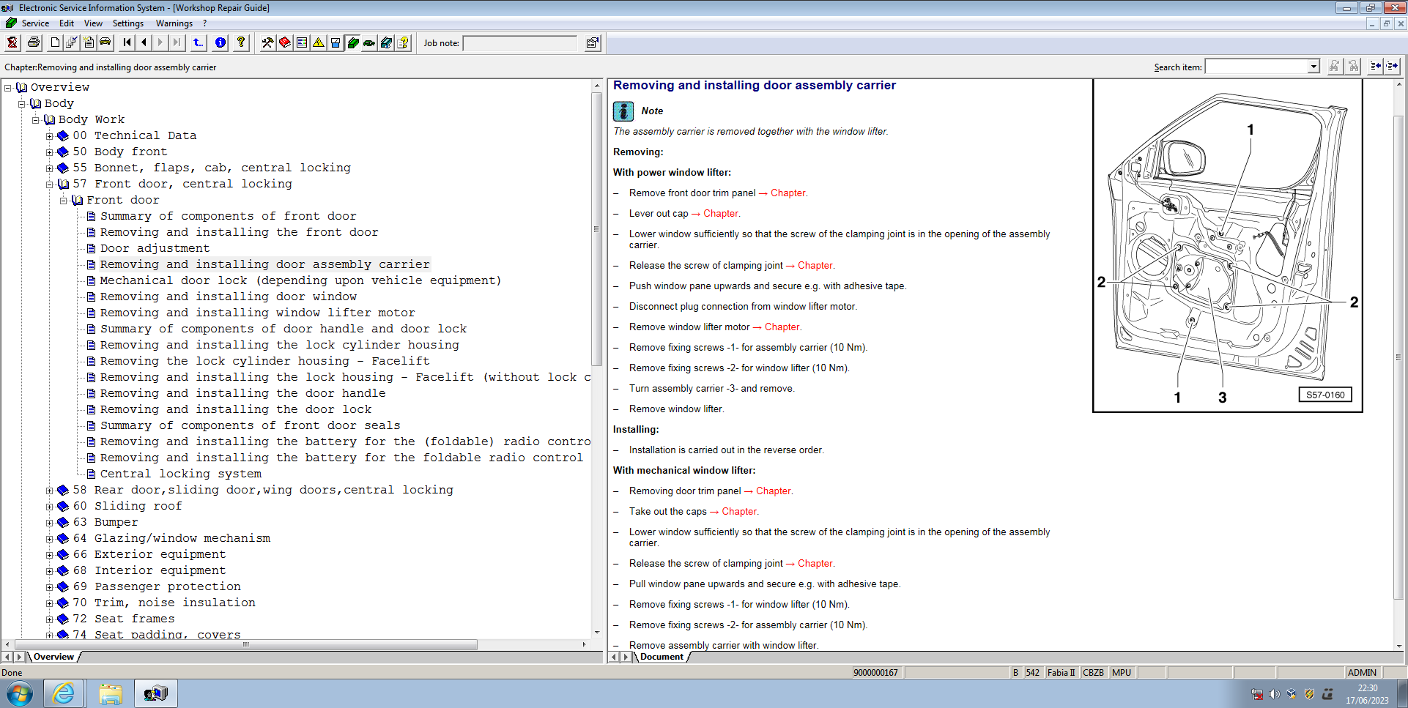The height and width of the screenshot is (708, 1408).
Task: Open the Settings menu
Action: (127, 23)
